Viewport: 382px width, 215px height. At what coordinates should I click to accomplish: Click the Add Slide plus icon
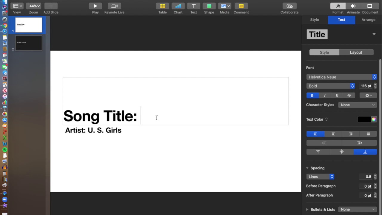(x=51, y=6)
